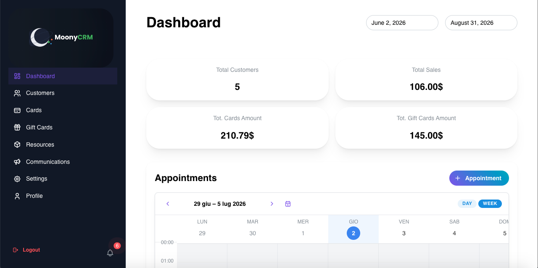The image size is (538, 268).
Task: Click the Logout arrow icon
Action: point(16,250)
